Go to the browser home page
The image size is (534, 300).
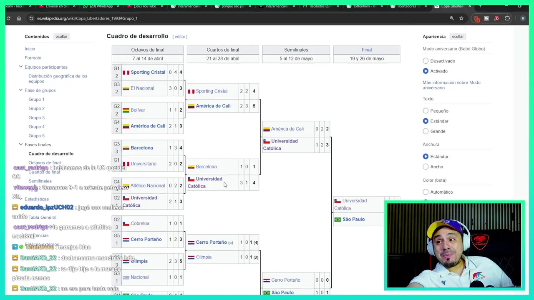tap(19, 18)
